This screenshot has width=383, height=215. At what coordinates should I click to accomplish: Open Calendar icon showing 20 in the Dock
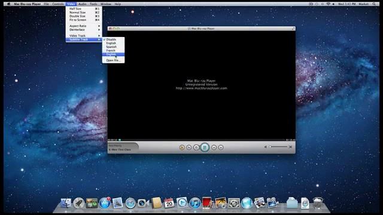point(169,203)
